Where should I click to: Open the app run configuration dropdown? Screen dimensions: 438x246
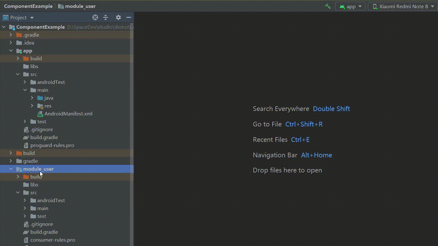coord(351,6)
